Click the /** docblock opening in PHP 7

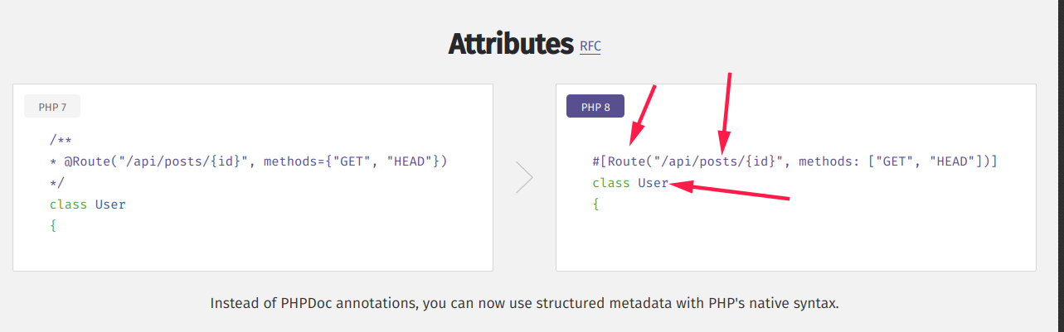click(59, 140)
